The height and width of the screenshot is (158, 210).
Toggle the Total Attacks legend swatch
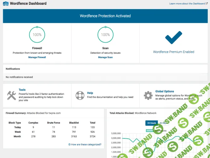click(x=149, y=130)
